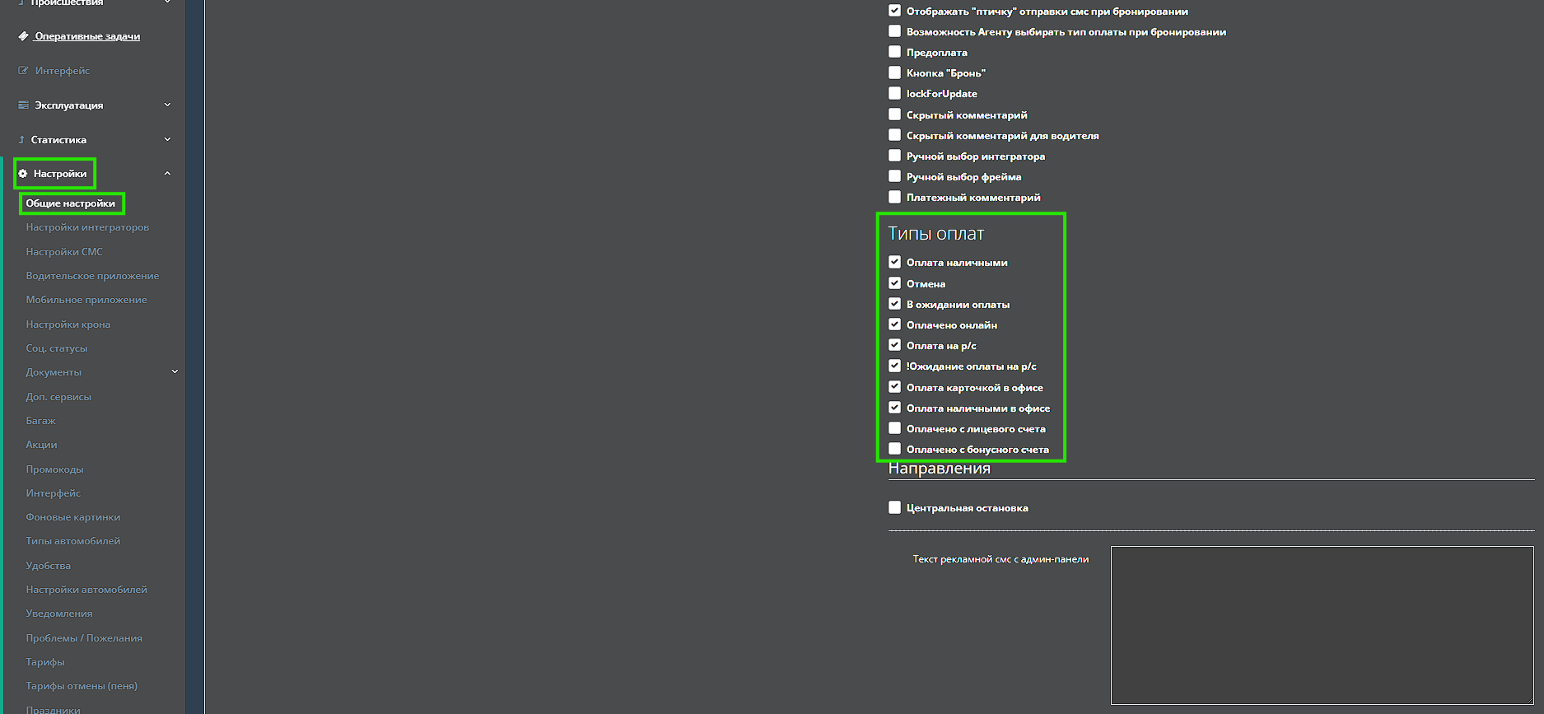Open the Промокоды settings page
Image resolution: width=1544 pixels, height=714 pixels.
(x=54, y=469)
